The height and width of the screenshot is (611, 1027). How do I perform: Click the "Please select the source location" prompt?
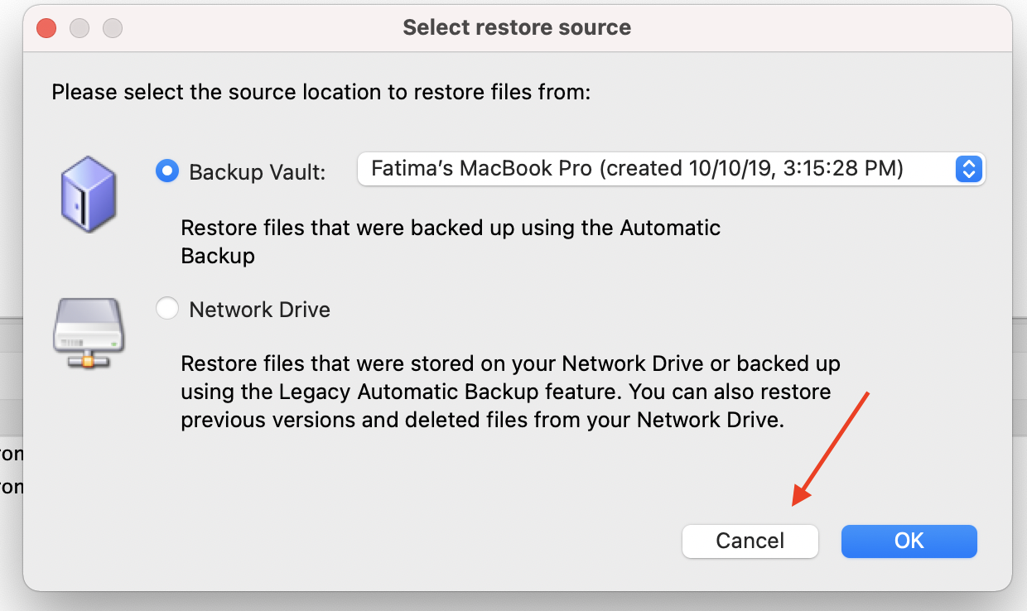[321, 91]
